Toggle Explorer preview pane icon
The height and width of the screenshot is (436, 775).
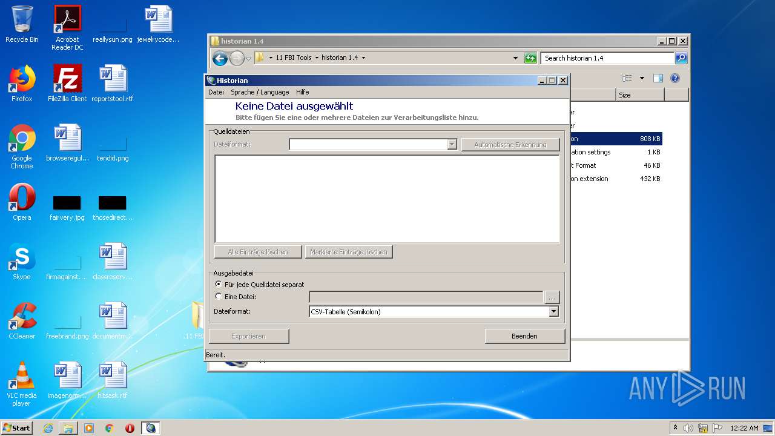point(658,78)
